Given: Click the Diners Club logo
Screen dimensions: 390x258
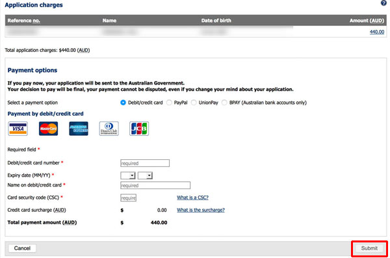Looking at the screenshot, I should [109, 129].
